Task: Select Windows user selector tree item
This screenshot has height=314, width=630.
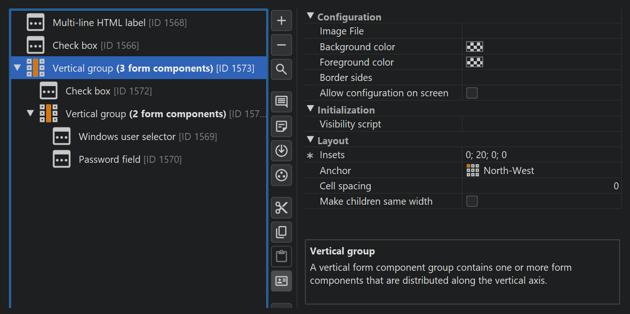Action: pyautogui.click(x=127, y=137)
